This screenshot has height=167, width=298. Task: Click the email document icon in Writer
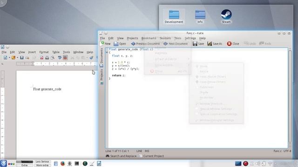(x=27, y=58)
